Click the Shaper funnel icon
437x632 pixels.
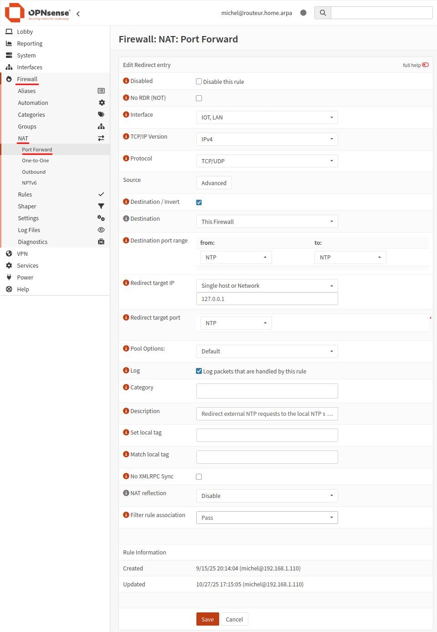click(101, 206)
